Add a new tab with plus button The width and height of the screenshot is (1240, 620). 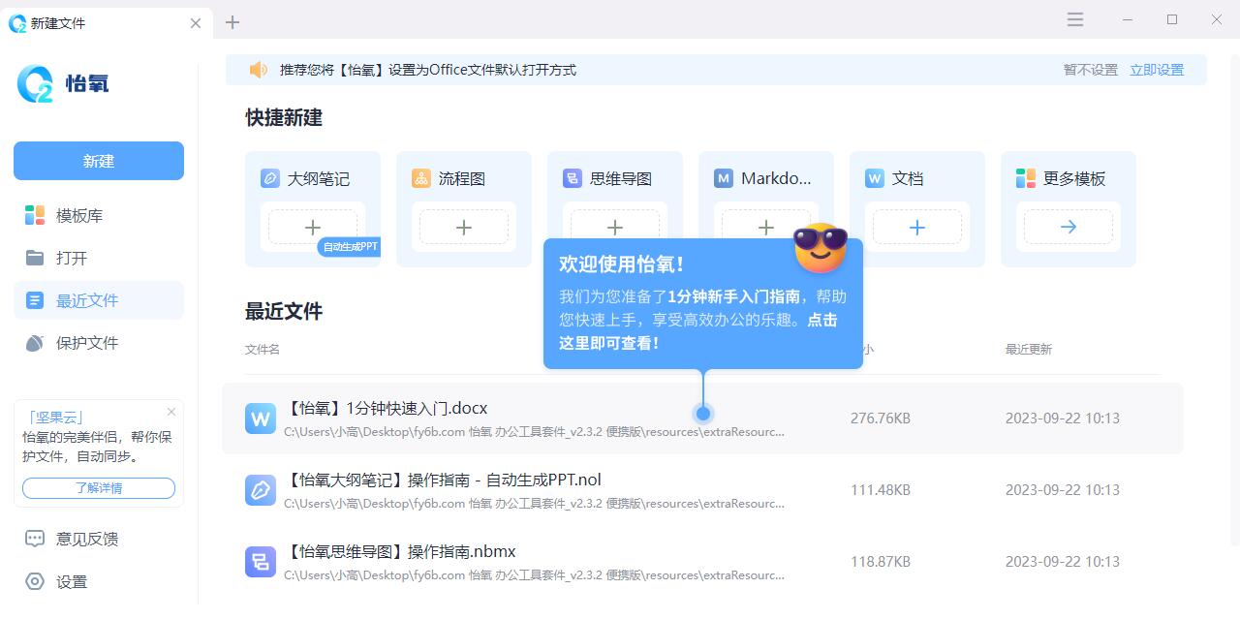232,22
